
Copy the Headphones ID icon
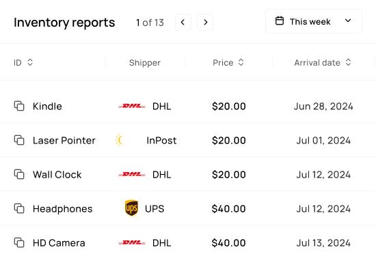tap(19, 208)
